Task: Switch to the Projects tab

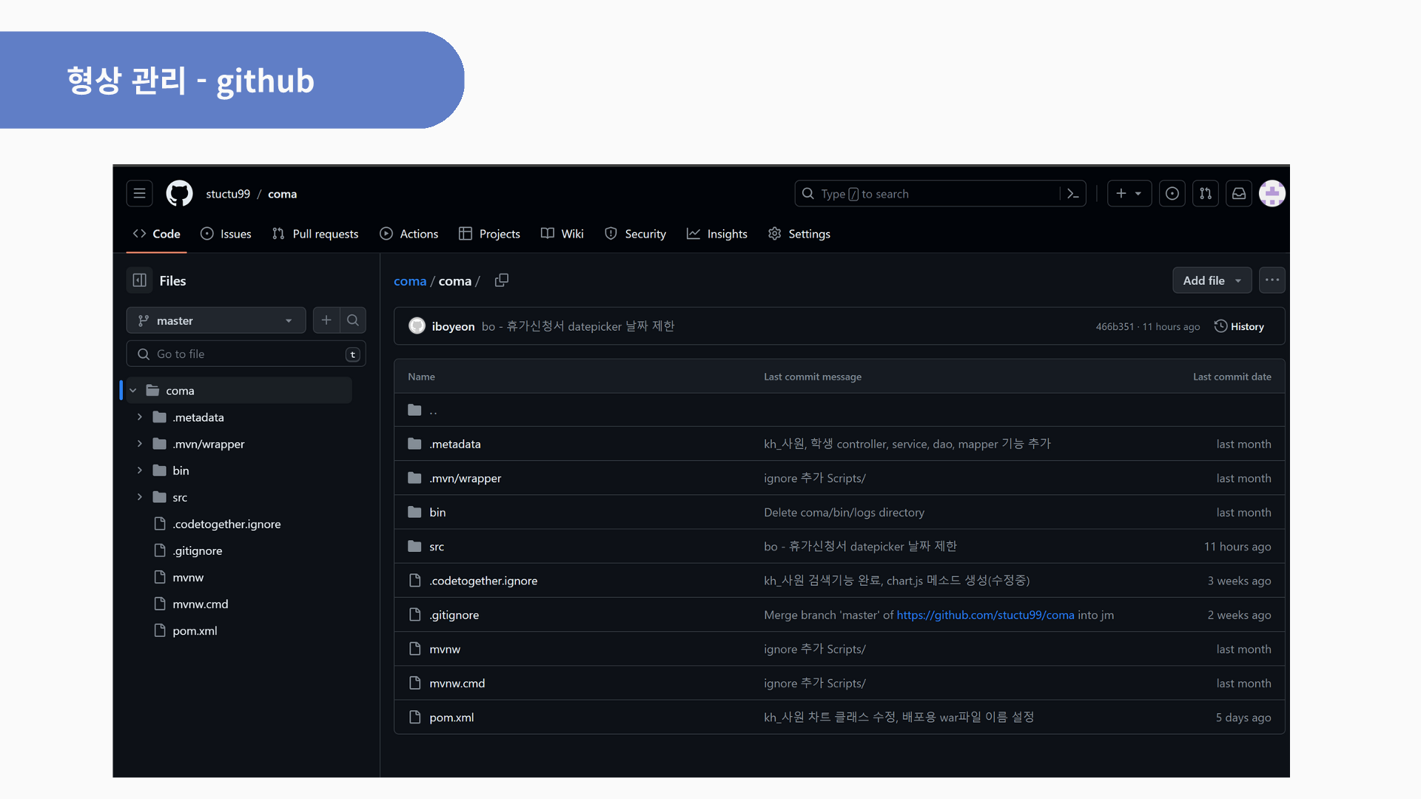Action: (x=489, y=234)
